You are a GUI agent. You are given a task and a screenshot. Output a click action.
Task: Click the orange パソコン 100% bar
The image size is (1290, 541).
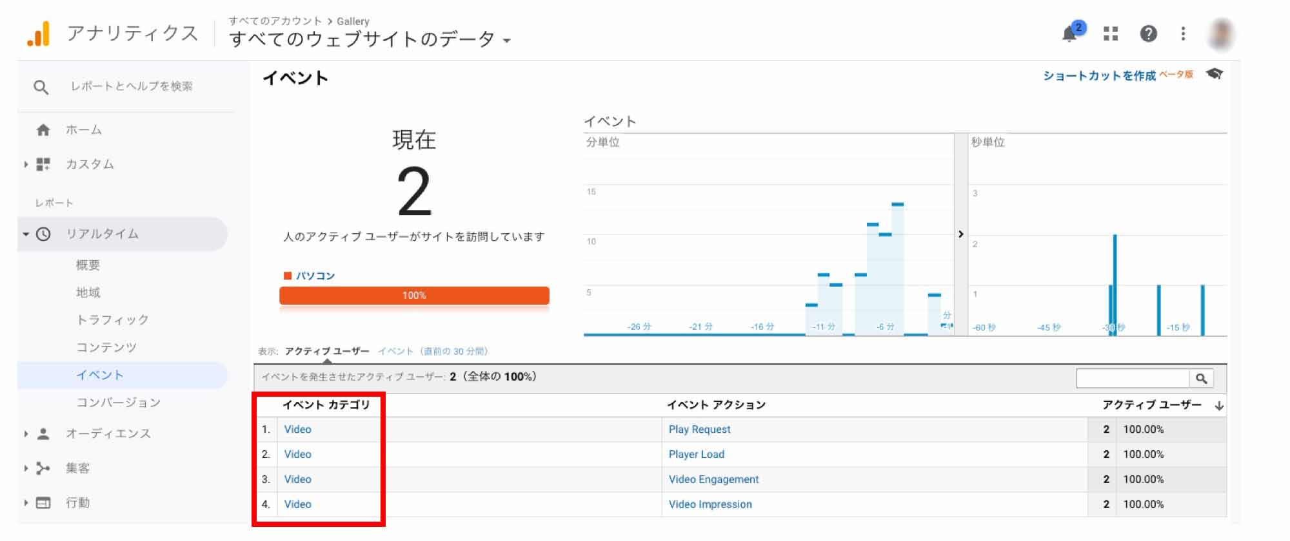coord(414,296)
